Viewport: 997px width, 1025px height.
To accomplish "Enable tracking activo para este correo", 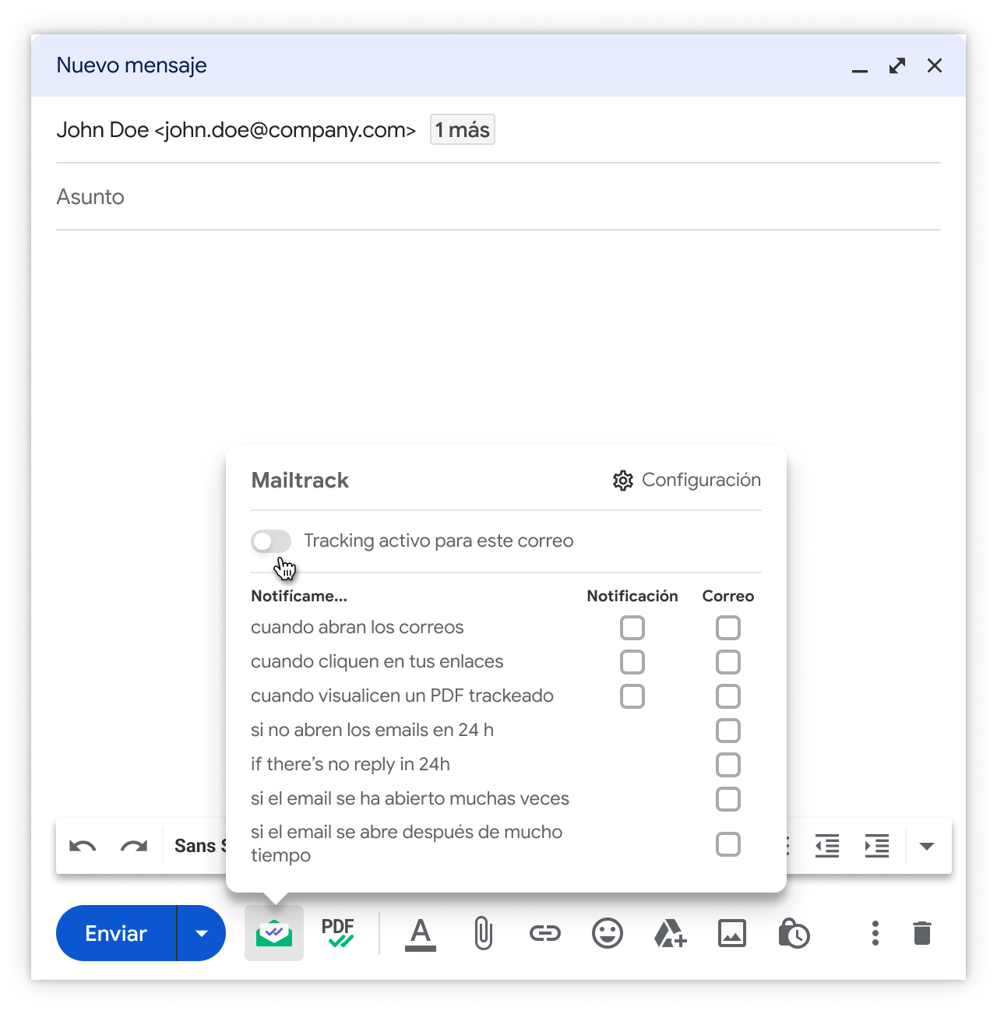I will [x=271, y=541].
